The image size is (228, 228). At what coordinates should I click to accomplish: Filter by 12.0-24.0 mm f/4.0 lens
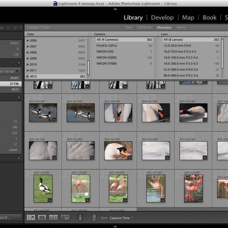191,46
